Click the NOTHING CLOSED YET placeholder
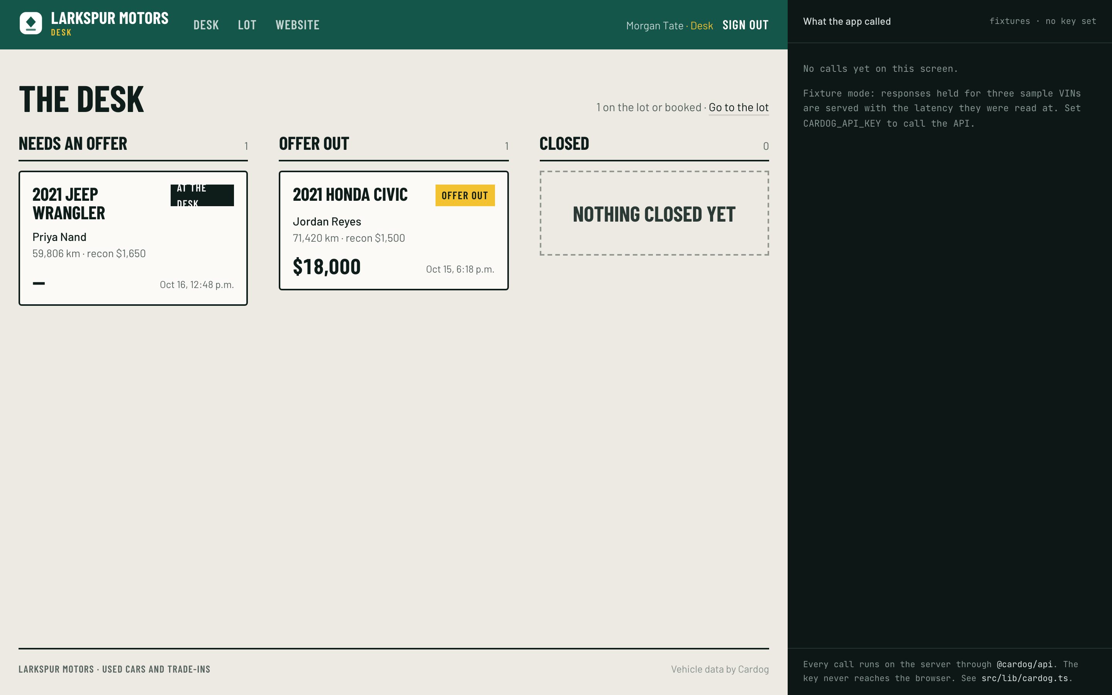This screenshot has height=695, width=1112. pyautogui.click(x=654, y=213)
